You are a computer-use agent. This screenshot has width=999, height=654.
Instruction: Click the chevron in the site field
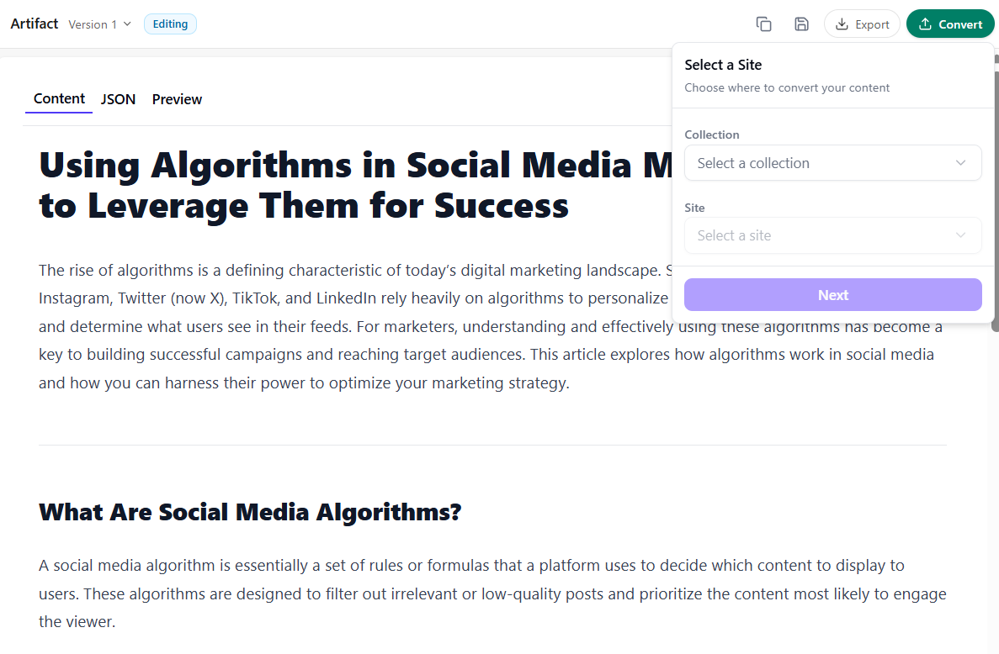click(x=960, y=235)
